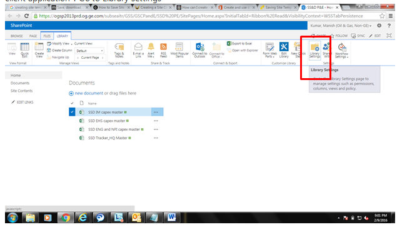Open the Chrome menu icon
402x232 pixels.
click(391, 16)
